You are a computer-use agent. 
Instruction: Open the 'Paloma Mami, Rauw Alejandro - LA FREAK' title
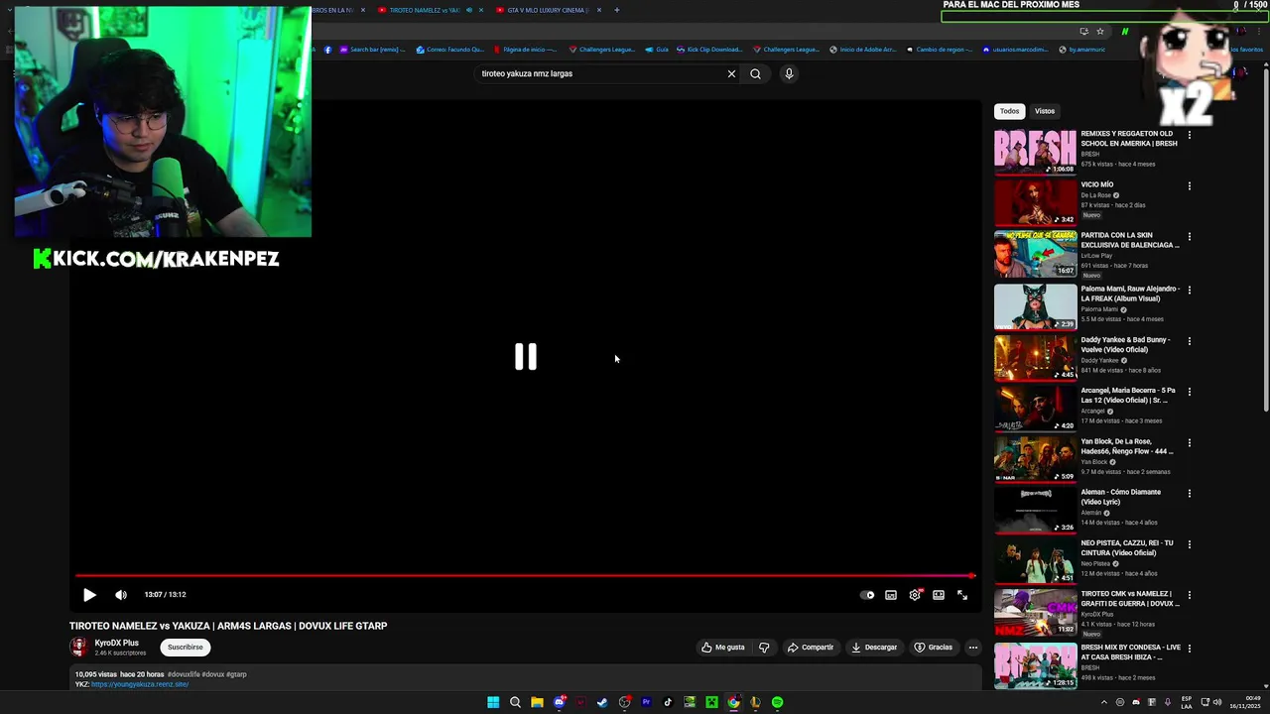1130,294
